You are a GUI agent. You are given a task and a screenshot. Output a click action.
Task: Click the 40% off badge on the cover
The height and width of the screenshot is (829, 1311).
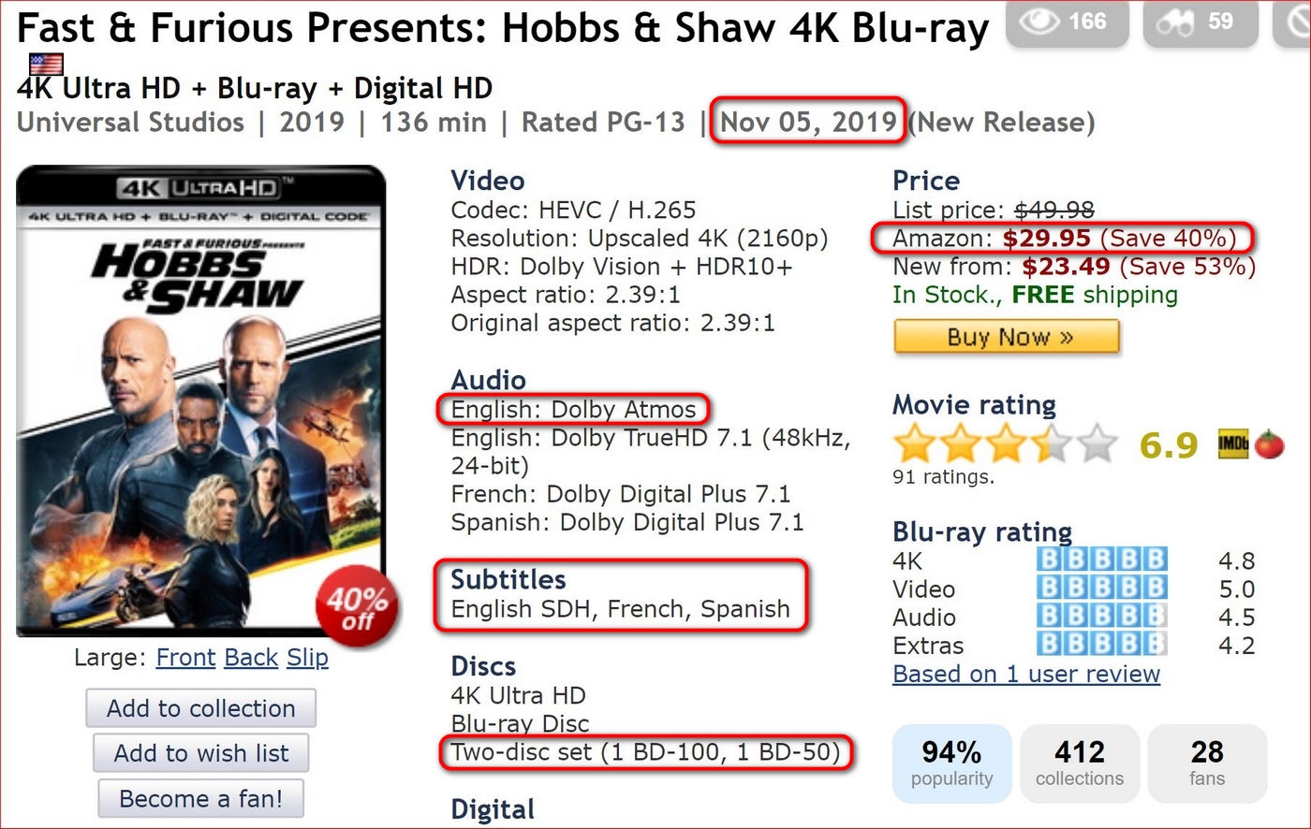coord(357,607)
